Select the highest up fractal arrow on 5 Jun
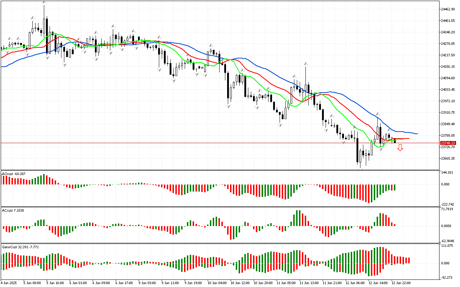Screen dimensions: 460x287 [x=44, y=3]
